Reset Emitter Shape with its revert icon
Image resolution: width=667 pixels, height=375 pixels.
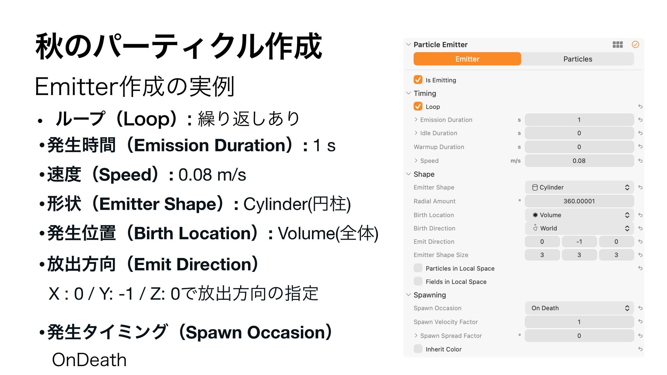(640, 187)
